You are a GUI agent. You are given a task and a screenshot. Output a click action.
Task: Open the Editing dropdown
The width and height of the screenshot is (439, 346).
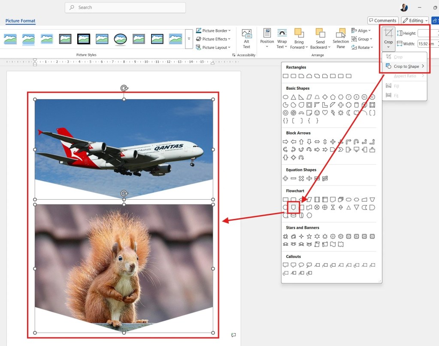[x=414, y=20]
